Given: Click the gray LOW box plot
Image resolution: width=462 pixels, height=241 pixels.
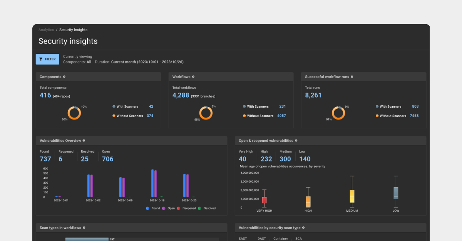Looking at the screenshot, I should coord(396,193).
